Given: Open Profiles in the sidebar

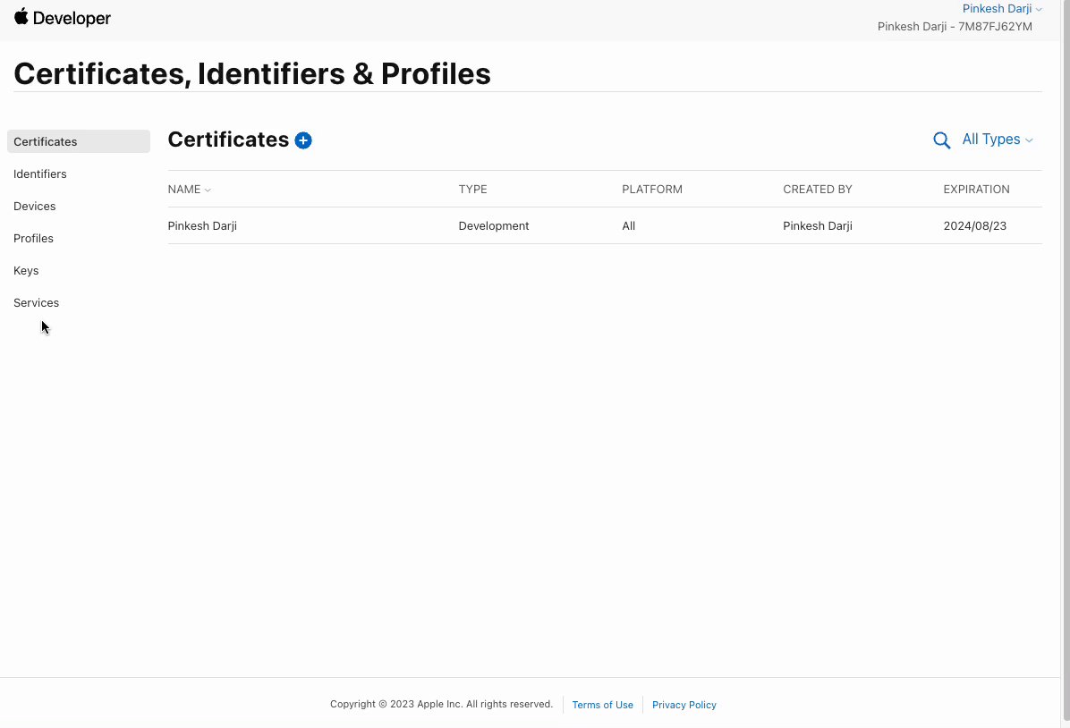Looking at the screenshot, I should coord(33,238).
